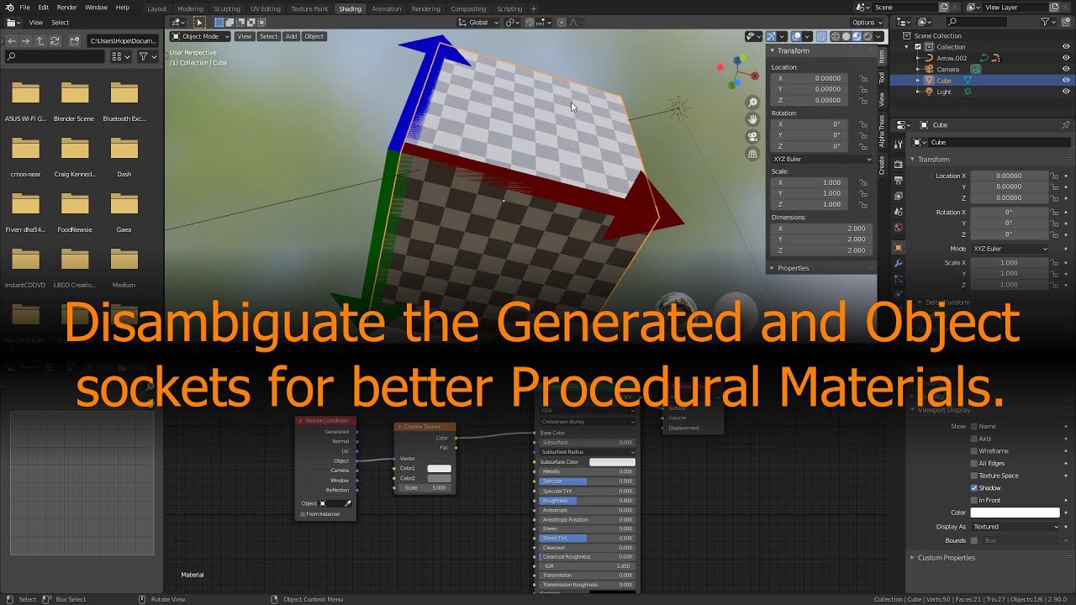Click the Blender logo icon

pyautogui.click(x=8, y=7)
